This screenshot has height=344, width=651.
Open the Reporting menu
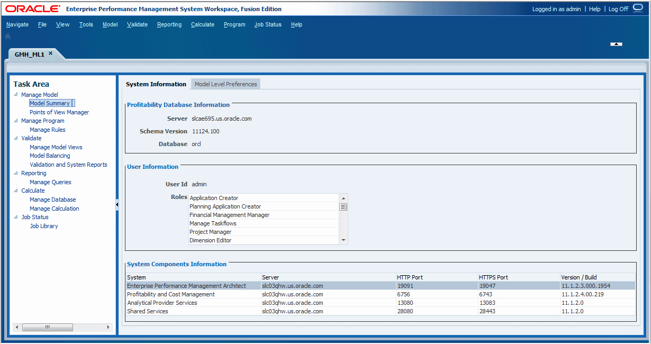pos(169,24)
